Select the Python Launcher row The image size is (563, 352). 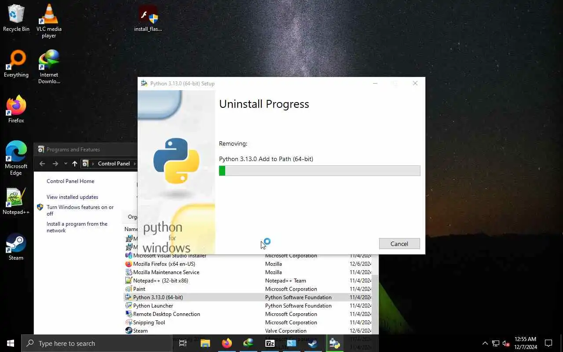(249, 306)
